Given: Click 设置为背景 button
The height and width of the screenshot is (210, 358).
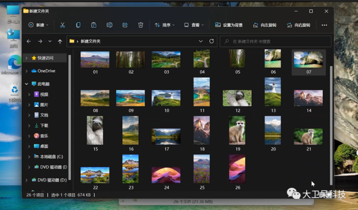Looking at the screenshot, I should [x=229, y=25].
